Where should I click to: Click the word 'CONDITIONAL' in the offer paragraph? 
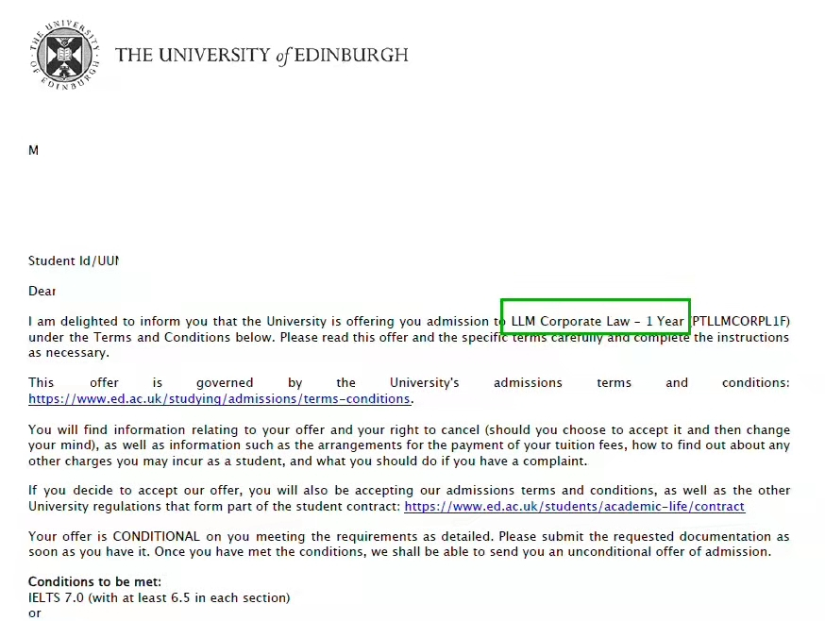[157, 536]
